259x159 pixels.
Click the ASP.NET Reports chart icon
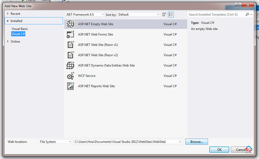[x=70, y=86]
